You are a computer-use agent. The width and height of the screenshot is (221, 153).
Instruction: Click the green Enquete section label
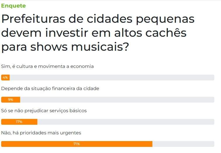pos(13,6)
